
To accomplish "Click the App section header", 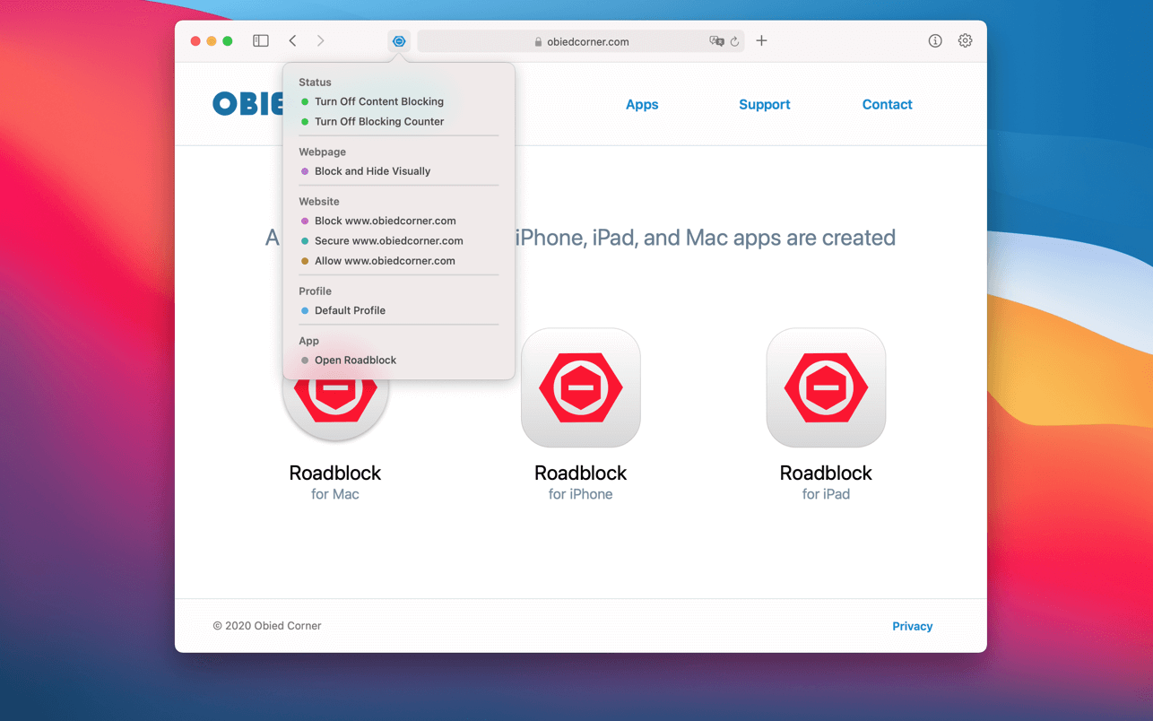I will click(308, 342).
